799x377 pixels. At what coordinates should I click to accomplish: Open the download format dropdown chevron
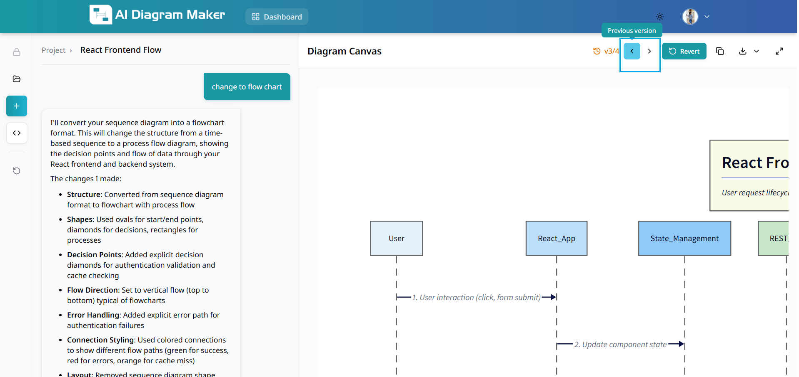pyautogui.click(x=757, y=52)
